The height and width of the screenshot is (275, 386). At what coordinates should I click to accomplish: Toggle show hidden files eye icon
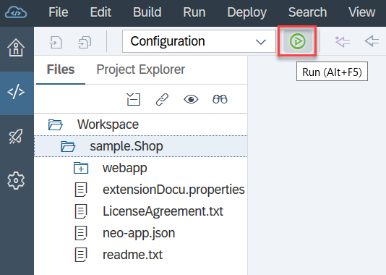click(191, 99)
